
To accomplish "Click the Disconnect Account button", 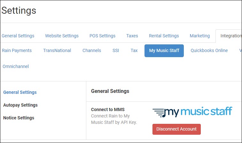I will point(176,129).
